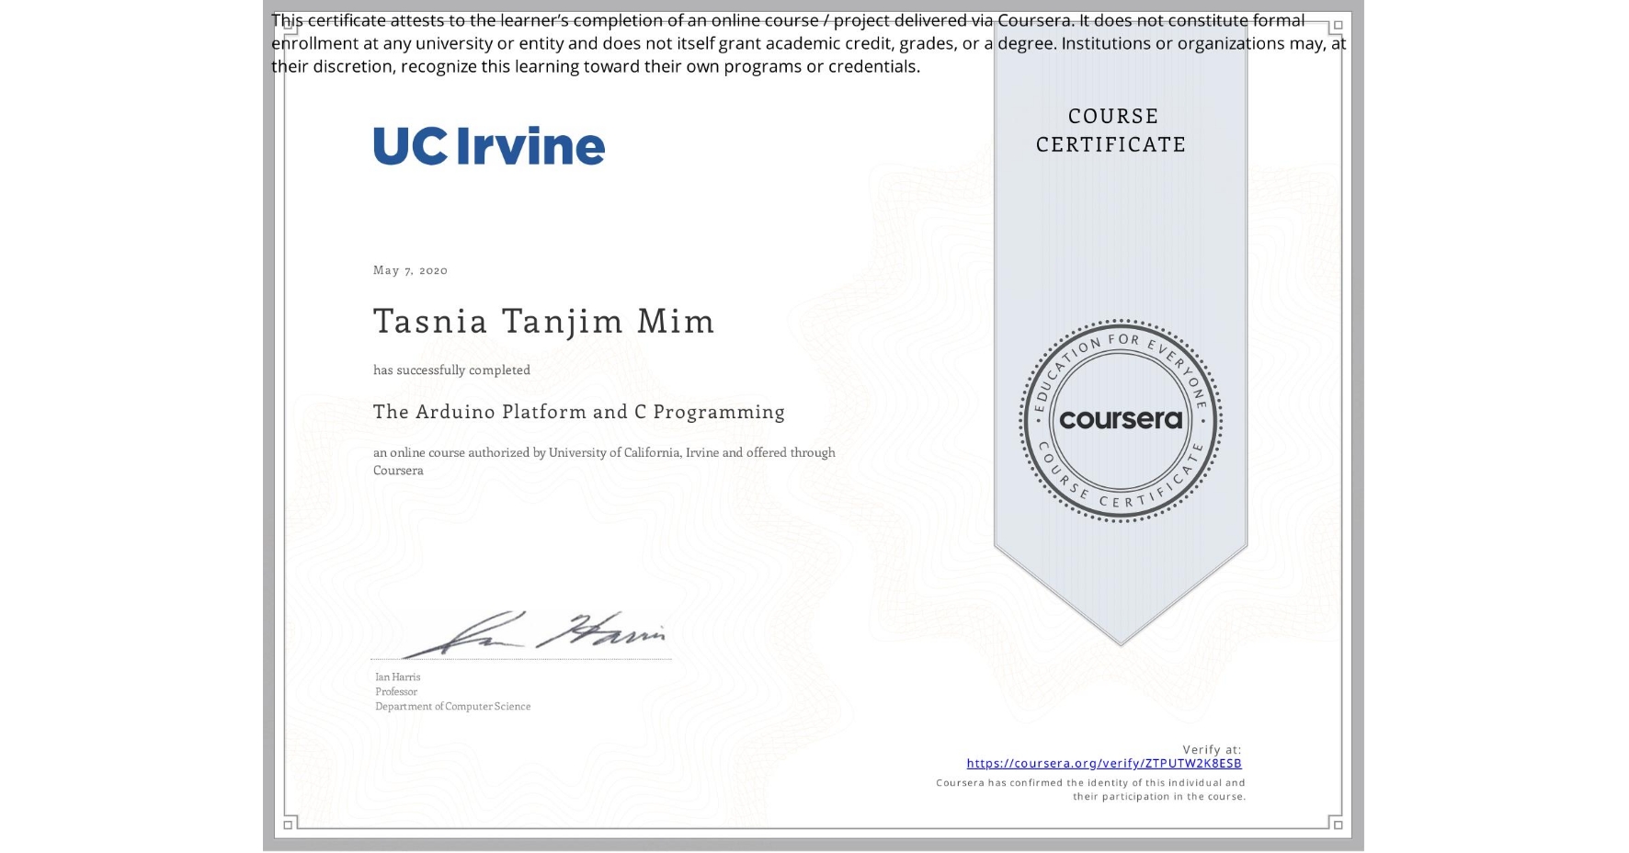Click the UC Irvine logo
The height and width of the screenshot is (853, 1629).
(489, 146)
